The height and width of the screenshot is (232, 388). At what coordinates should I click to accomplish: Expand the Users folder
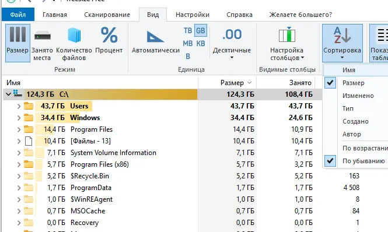19,106
